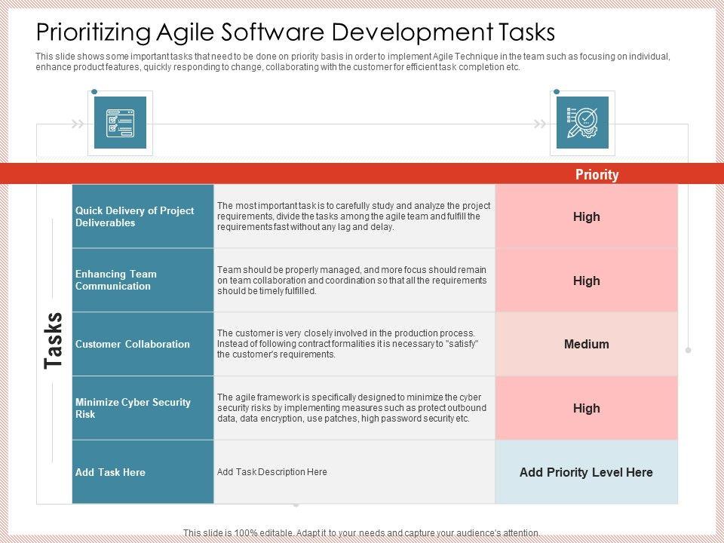Image resolution: width=724 pixels, height=543 pixels.
Task: Select the Medium priority cell
Action: (586, 344)
